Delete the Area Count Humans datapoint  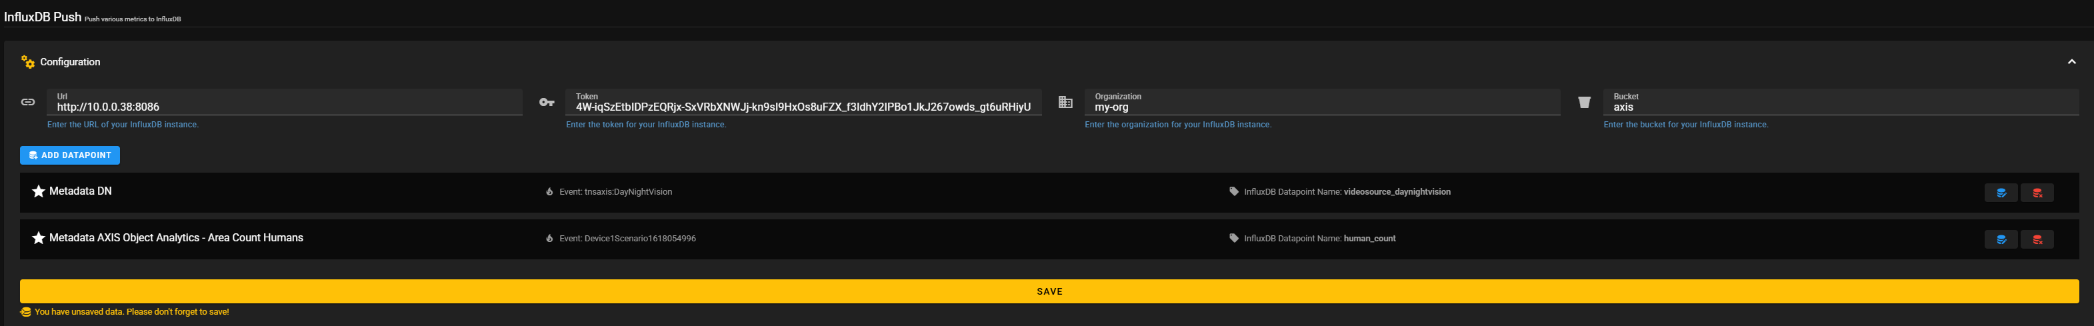(x=2037, y=239)
